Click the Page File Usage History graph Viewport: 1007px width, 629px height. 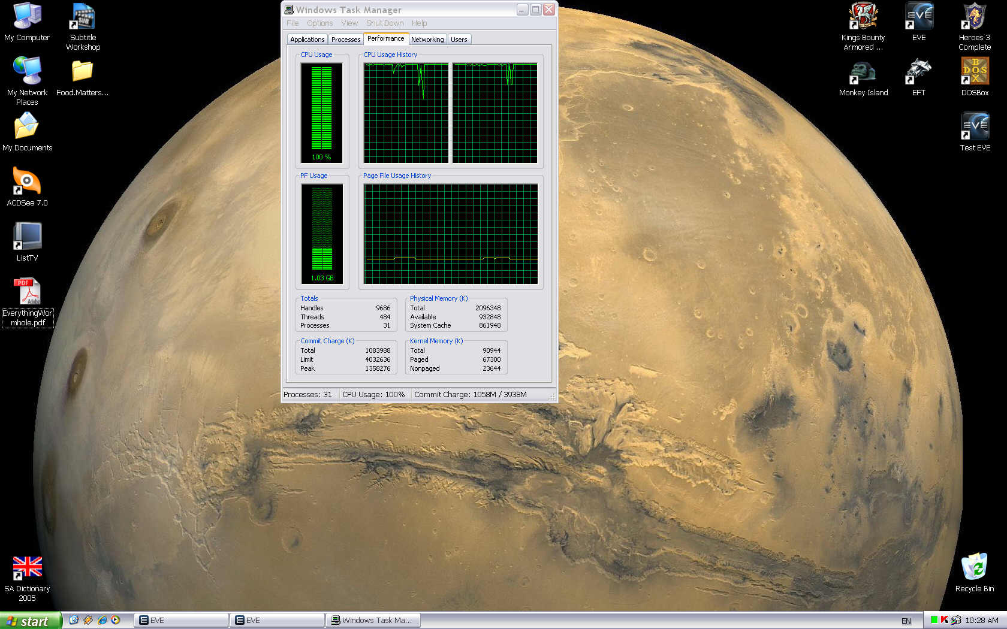point(451,234)
